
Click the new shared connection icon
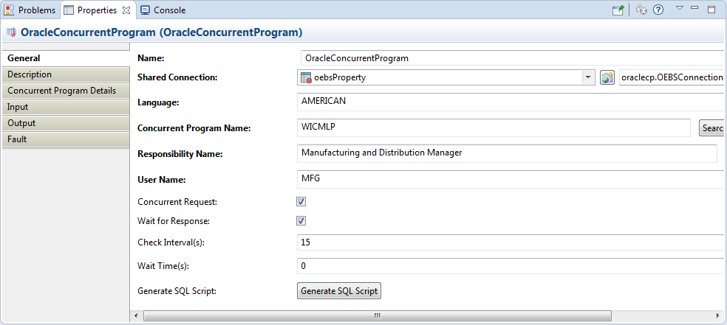(607, 77)
